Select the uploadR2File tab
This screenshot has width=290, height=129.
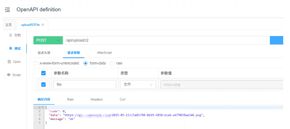(30, 25)
